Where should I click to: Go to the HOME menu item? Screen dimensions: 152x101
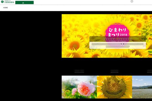pos(6,8)
